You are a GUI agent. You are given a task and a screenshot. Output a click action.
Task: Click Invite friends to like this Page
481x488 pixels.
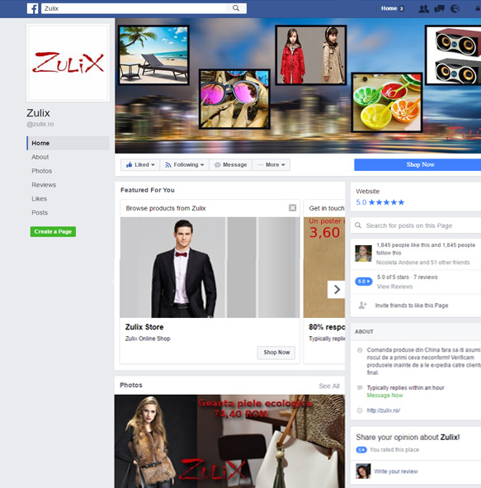[x=412, y=306]
